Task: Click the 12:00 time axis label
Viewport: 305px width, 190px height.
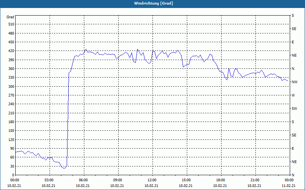Action: (x=152, y=180)
